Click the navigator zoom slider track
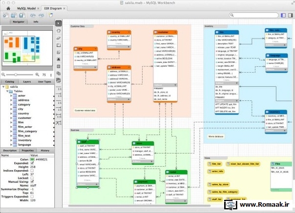The width and height of the screenshot is (295, 213). point(20,75)
